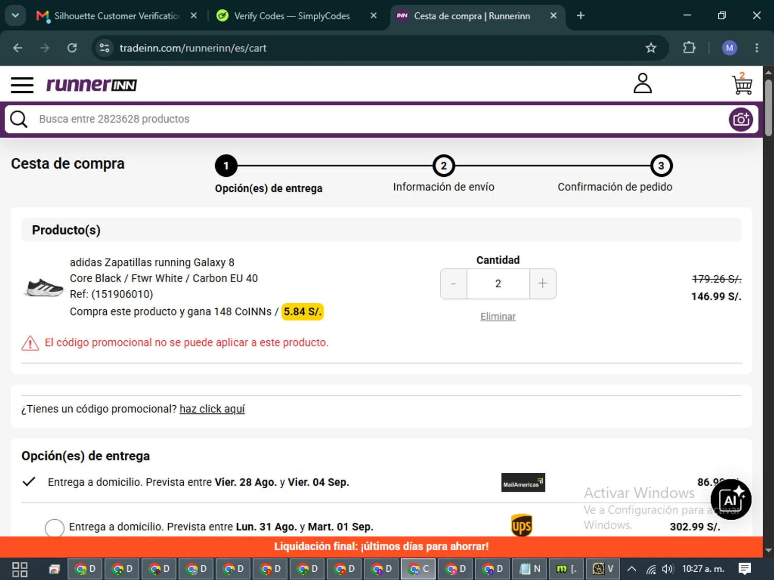
Task: Click the scrollbar down arrow
Action: [768, 550]
